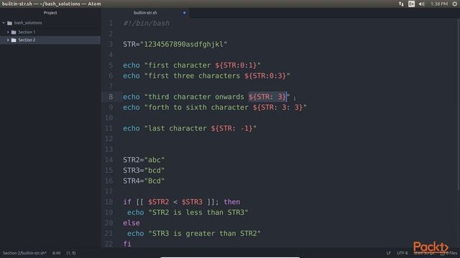Click "STR2 is less than STR3" string
This screenshot has width=460, height=258.
[x=198, y=212]
